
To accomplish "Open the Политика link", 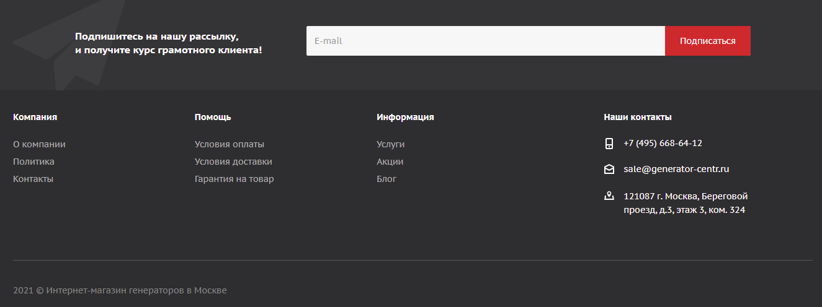I will pyautogui.click(x=34, y=162).
